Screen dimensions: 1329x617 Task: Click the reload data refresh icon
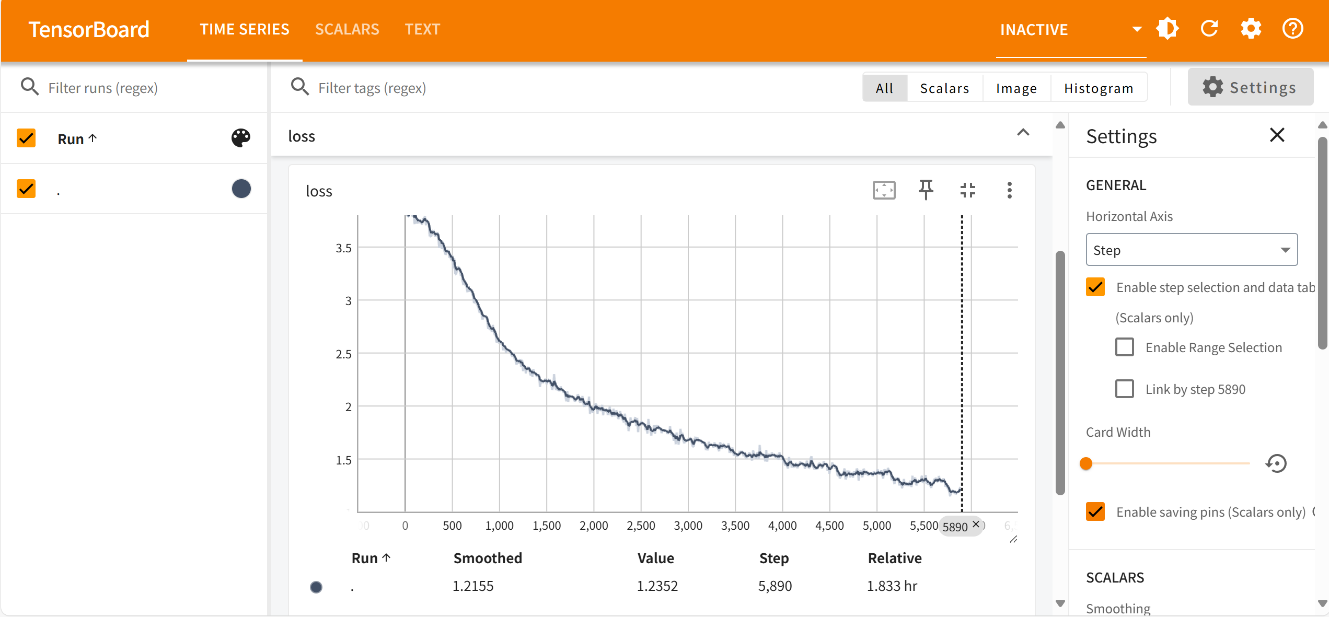[1209, 29]
